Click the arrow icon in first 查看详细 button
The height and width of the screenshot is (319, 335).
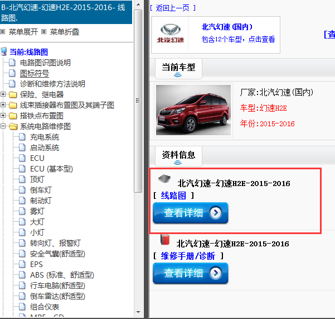(x=216, y=213)
